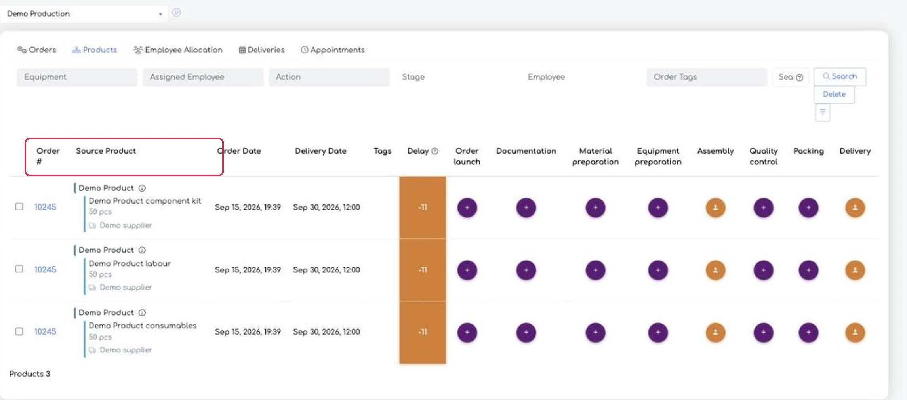Screen dimensions: 907x400
Task: Open the Appointments tab
Action: [333, 50]
